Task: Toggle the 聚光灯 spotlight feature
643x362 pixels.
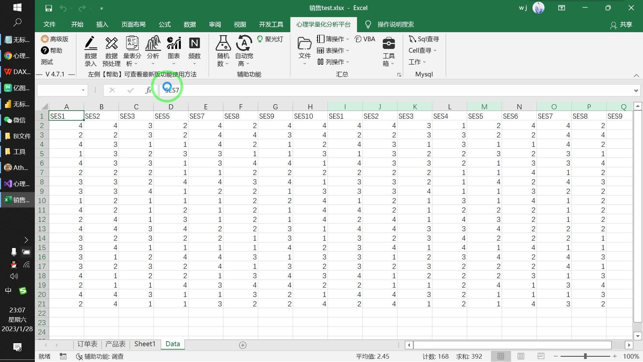Action: tap(270, 39)
